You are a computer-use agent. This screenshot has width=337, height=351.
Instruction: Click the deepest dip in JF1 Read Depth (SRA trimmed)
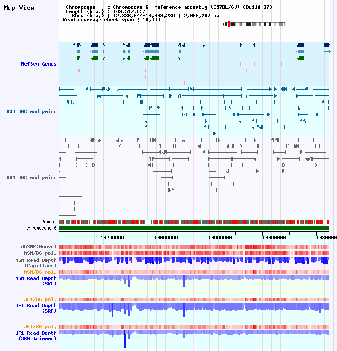[125, 339]
